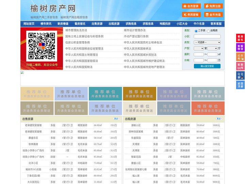245x184 pixels.
Task: Open the 厅 hall count dropdown
Action: click(212, 48)
